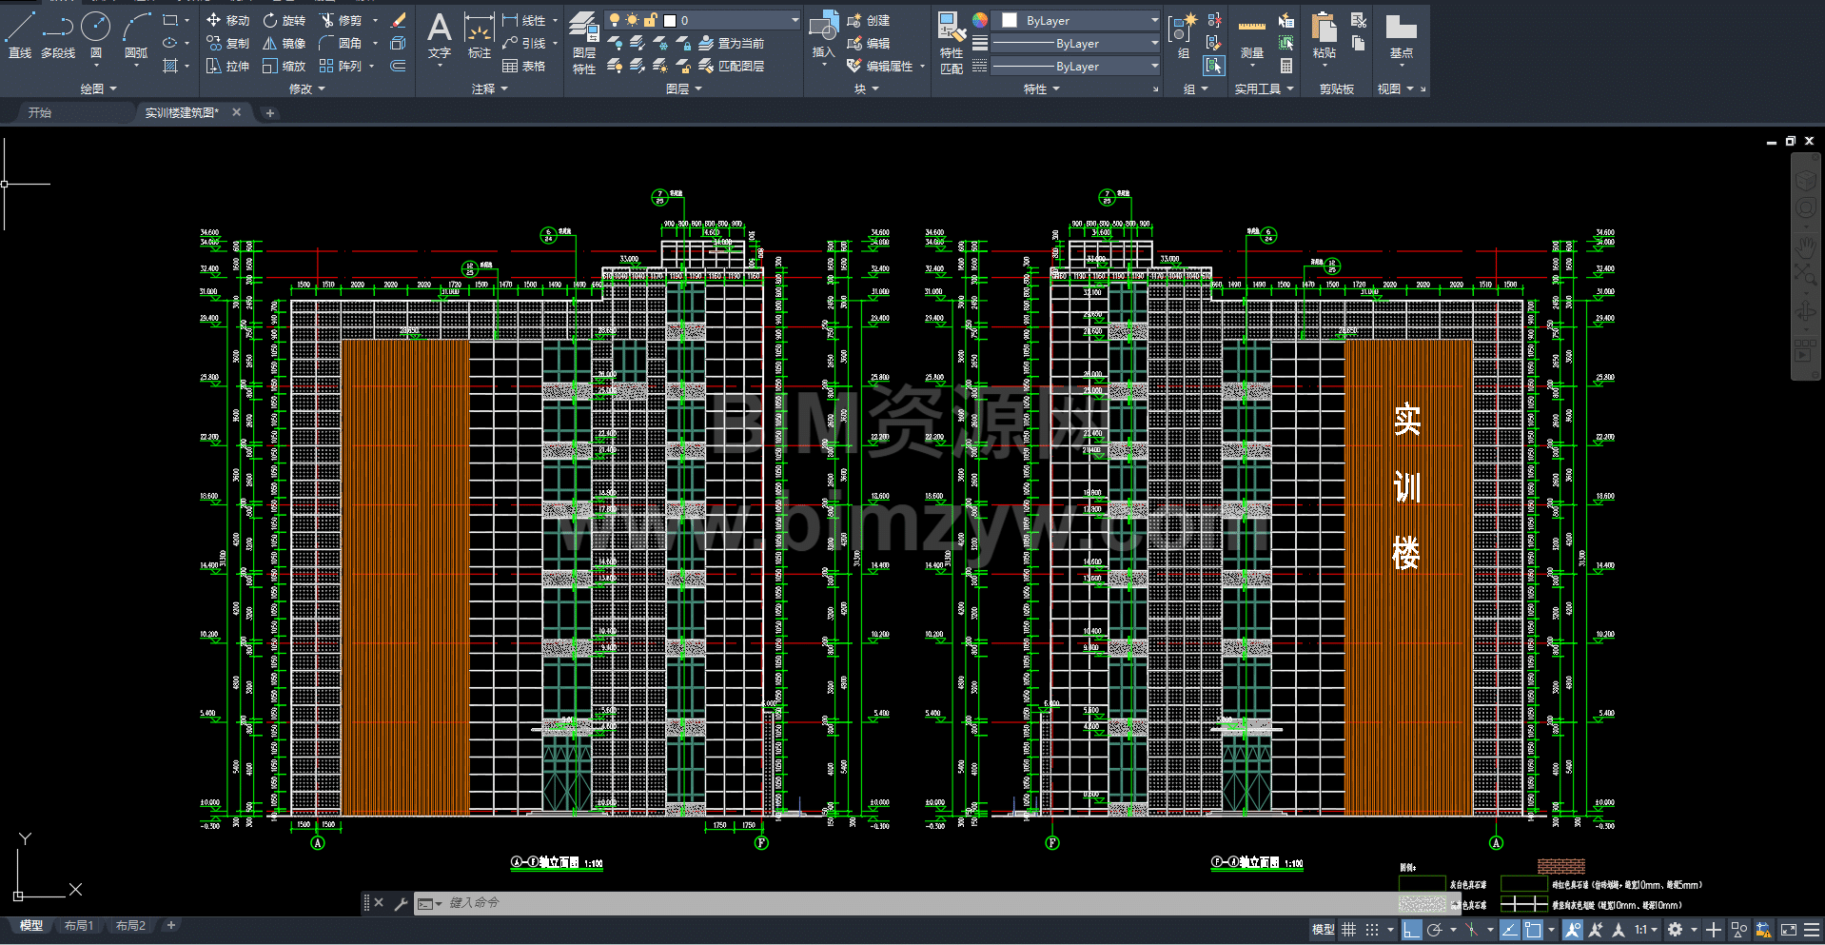Choose the 修剪 (Trim) tool
This screenshot has width=1825, height=945.
tap(341, 20)
